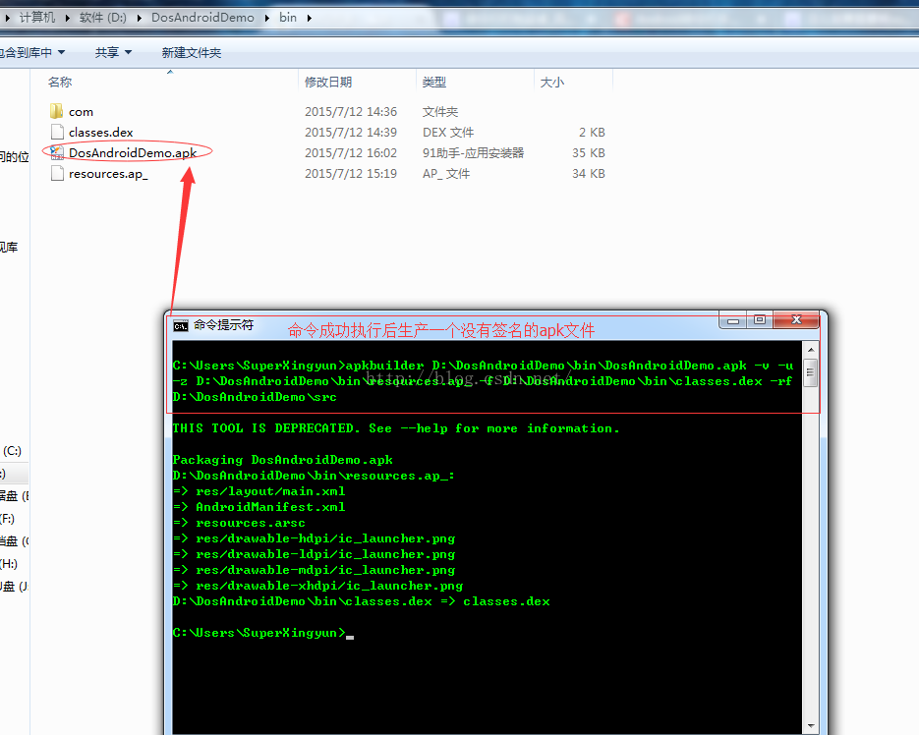
Task: Maximize the Command Prompt window
Action: [x=759, y=320]
